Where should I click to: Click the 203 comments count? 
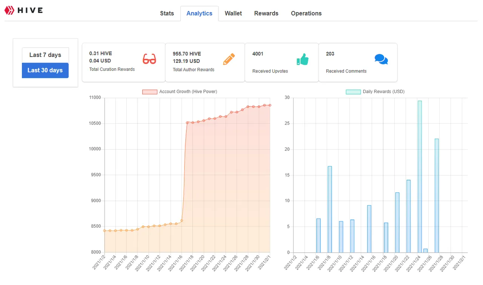coord(330,54)
